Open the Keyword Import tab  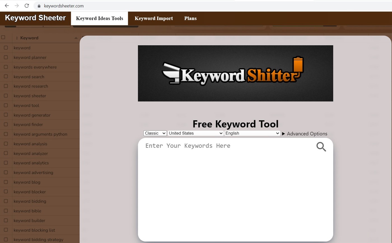coord(154,18)
